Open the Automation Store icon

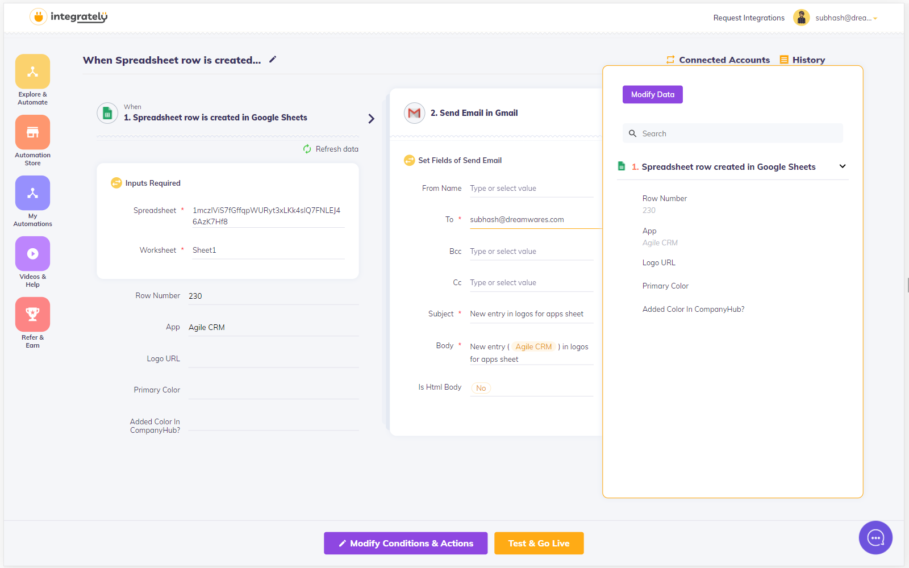tap(32, 132)
